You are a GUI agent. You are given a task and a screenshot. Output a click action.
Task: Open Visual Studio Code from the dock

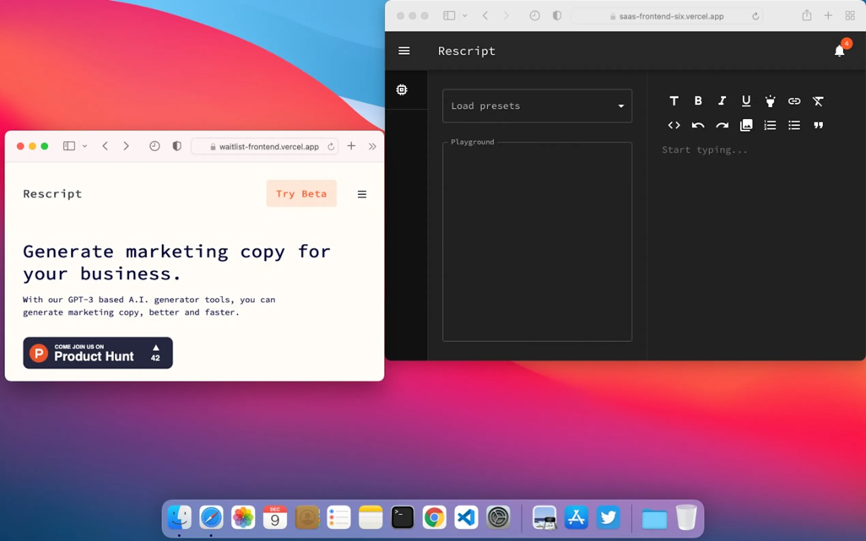point(466,517)
